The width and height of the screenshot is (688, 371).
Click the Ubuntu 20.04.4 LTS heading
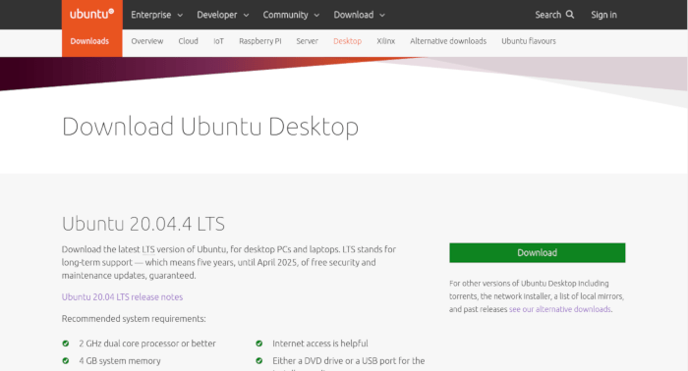143,224
